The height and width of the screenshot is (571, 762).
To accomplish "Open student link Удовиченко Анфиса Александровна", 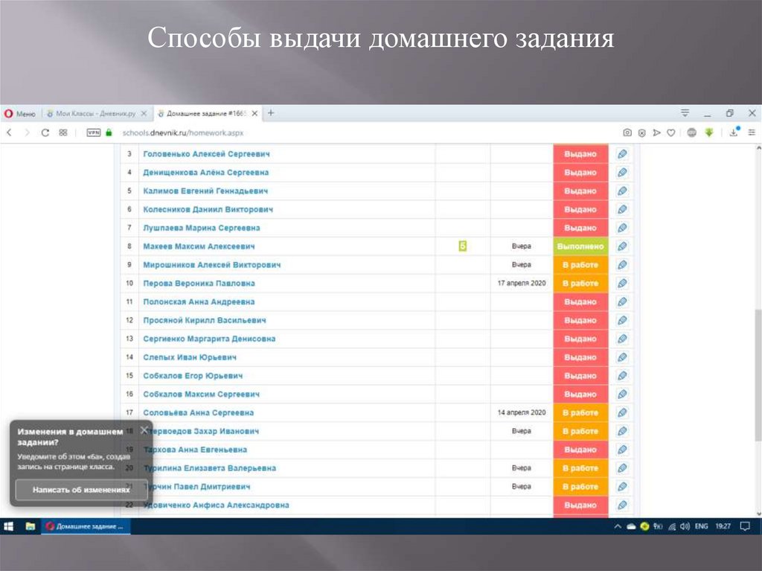I will pos(217,505).
